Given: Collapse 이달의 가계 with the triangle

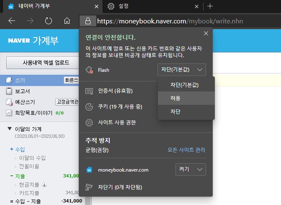Looking at the screenshot, I should (10, 129).
